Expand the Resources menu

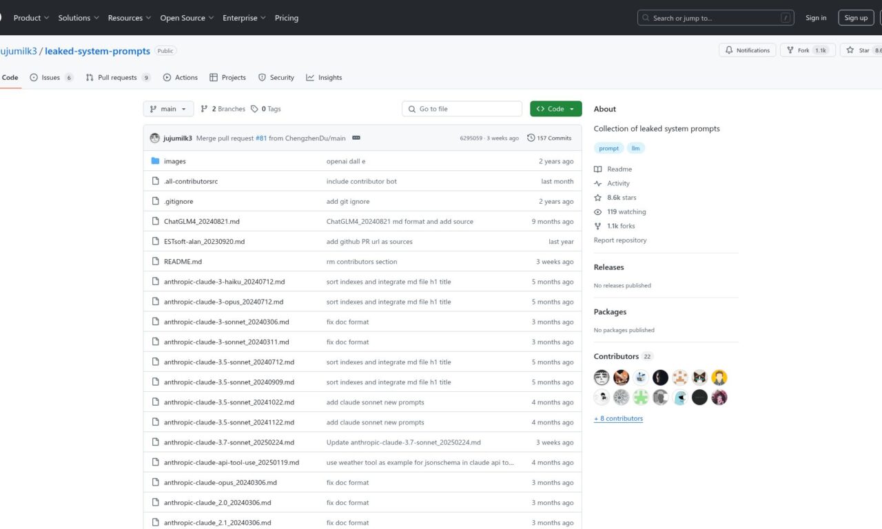(130, 18)
